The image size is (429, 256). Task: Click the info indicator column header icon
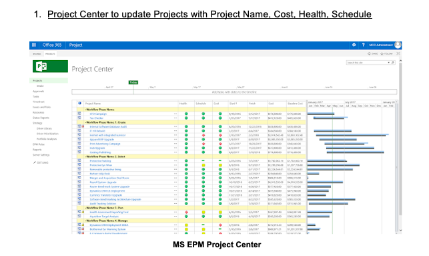pos(79,104)
